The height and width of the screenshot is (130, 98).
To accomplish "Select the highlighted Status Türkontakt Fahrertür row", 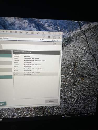I will (36, 74).
